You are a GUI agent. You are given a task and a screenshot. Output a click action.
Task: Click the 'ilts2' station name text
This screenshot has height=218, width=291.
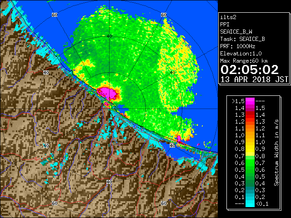228,17
